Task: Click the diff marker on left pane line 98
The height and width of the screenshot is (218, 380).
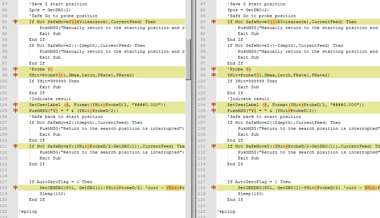Action: click(x=16, y=69)
